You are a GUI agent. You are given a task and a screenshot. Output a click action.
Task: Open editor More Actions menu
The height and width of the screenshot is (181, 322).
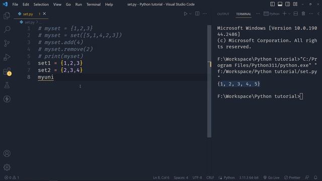point(205,14)
